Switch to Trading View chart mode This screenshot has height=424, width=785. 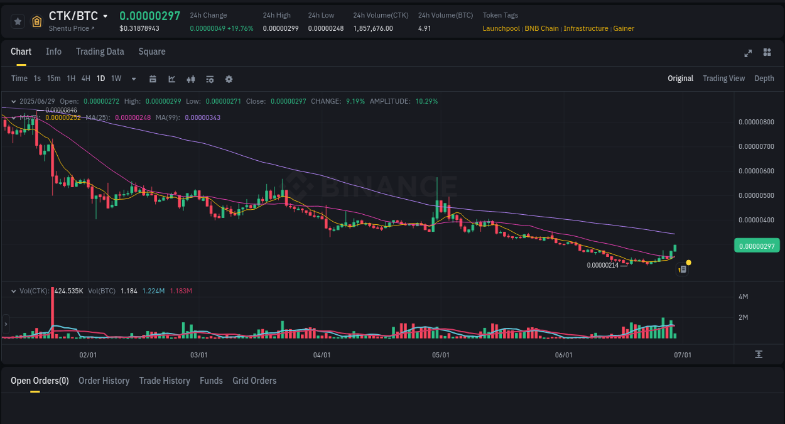[723, 79]
